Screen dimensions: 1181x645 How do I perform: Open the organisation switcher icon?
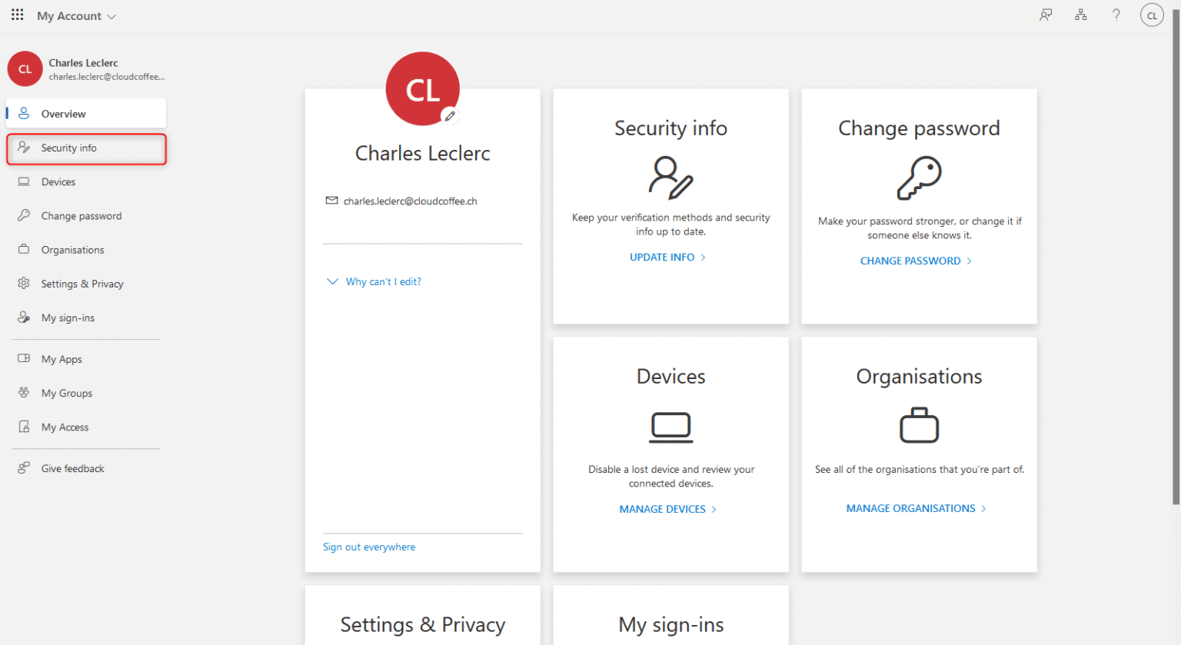(1081, 15)
